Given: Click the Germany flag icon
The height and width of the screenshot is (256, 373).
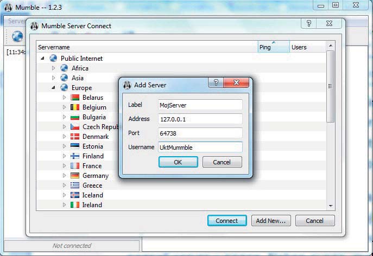Looking at the screenshot, I should (x=75, y=175).
